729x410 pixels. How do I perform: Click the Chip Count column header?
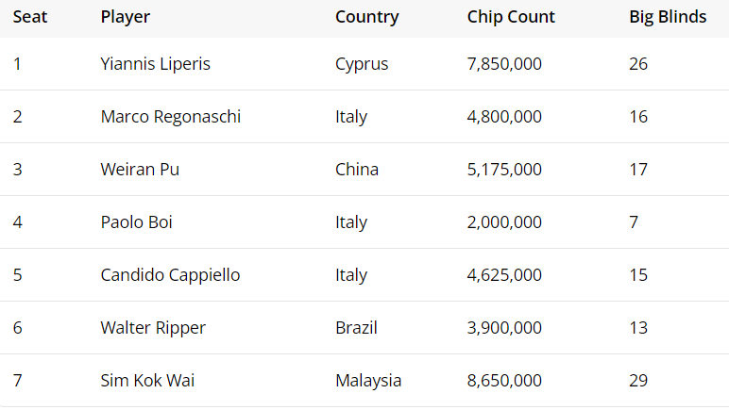(511, 17)
